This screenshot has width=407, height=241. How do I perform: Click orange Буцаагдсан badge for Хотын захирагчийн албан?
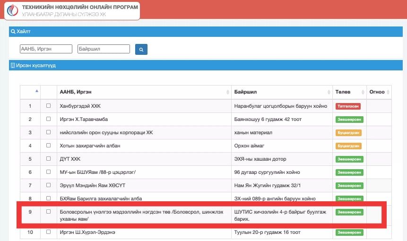[348, 146]
